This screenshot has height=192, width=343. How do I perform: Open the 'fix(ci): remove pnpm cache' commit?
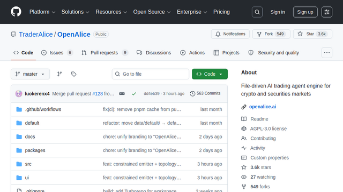tap(142, 109)
